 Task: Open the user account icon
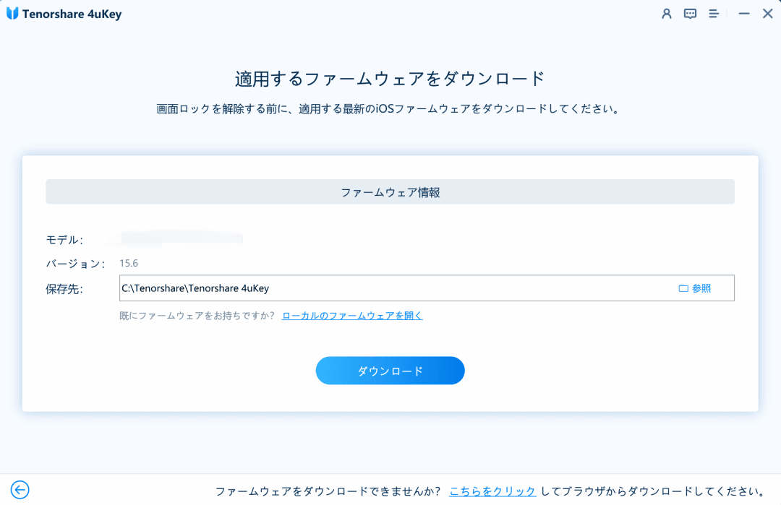click(x=667, y=14)
